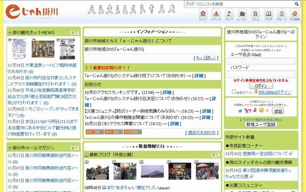Open 11月05日 中日ビル観光PR news
Screen dimensions: 306x192
(x=42, y=128)
